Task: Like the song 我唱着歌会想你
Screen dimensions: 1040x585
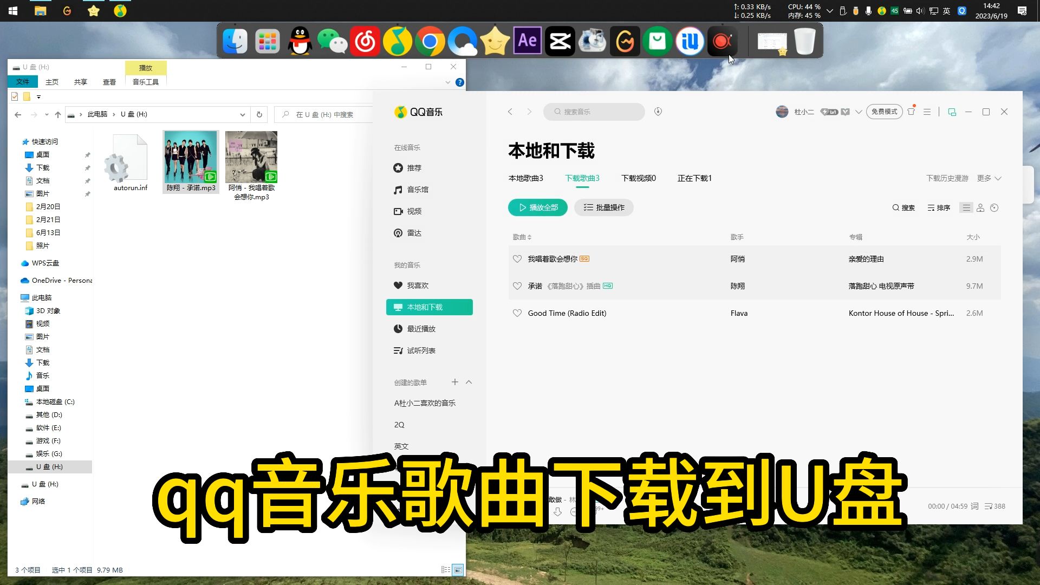Action: click(x=517, y=259)
